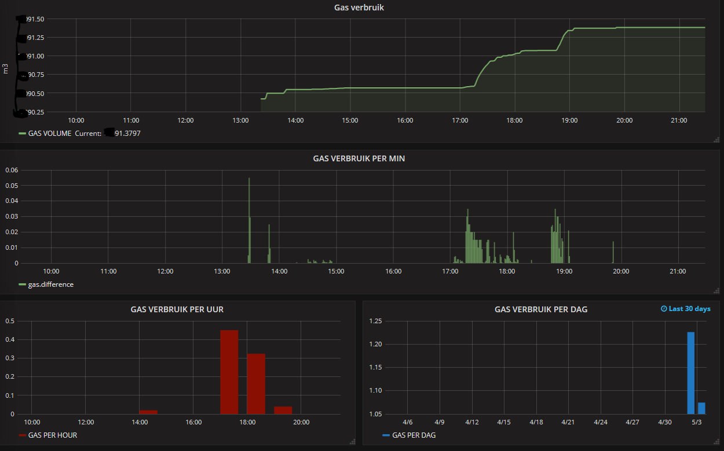Grab resize handle of GAS VERBRUIK PER UUR panel
The image size is (724, 451).
pos(352,442)
